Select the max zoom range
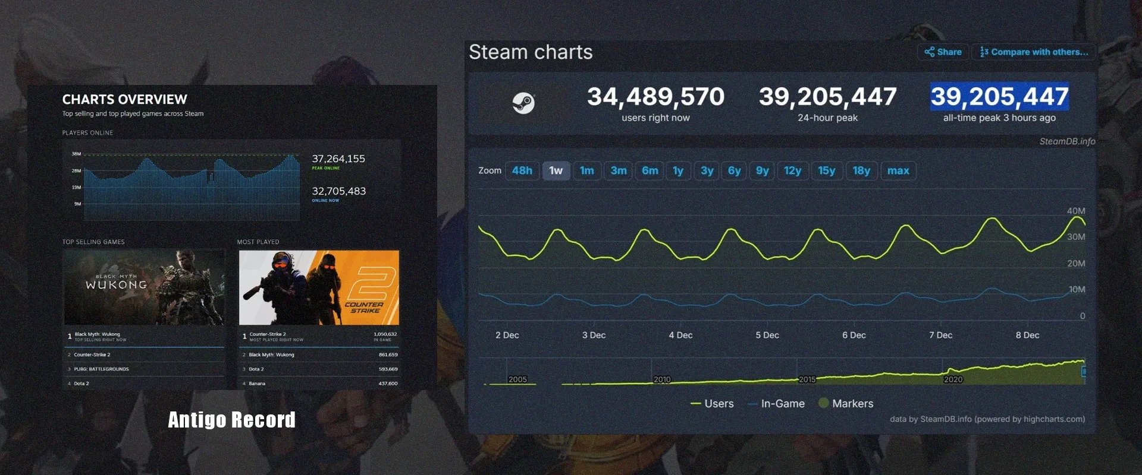The width and height of the screenshot is (1142, 475). pyautogui.click(x=898, y=170)
